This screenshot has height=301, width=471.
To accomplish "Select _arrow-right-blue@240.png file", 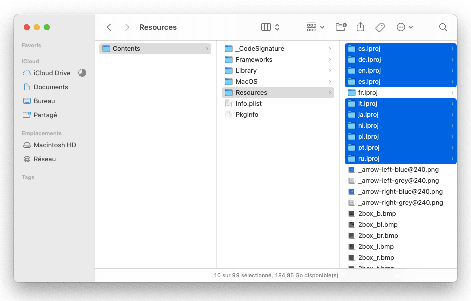I will tap(401, 192).
